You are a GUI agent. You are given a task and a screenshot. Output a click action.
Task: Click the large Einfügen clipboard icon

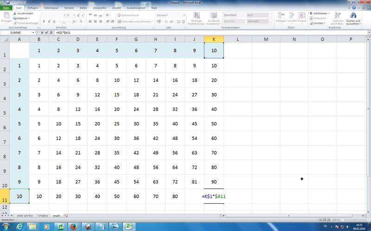coord(6,16)
